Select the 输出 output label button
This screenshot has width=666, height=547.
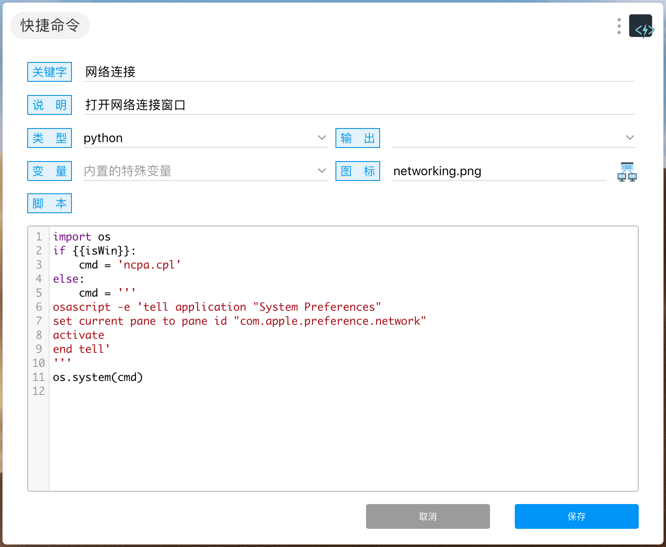pyautogui.click(x=357, y=138)
